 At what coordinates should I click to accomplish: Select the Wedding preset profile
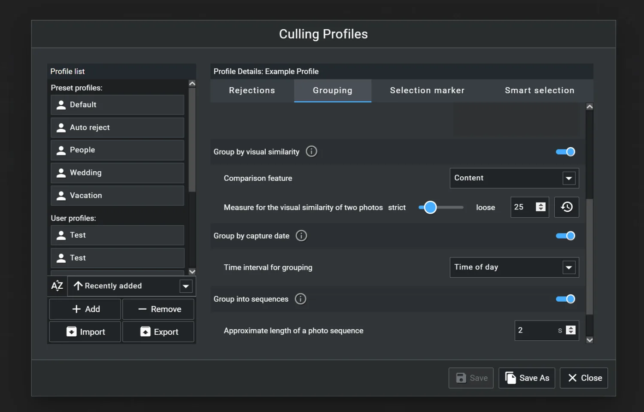(117, 173)
